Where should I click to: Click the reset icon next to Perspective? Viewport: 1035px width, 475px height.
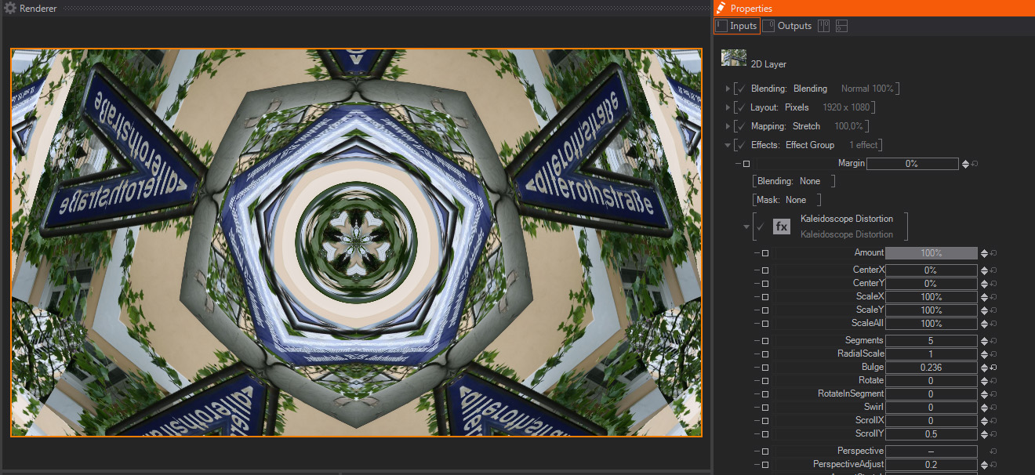tap(993, 451)
